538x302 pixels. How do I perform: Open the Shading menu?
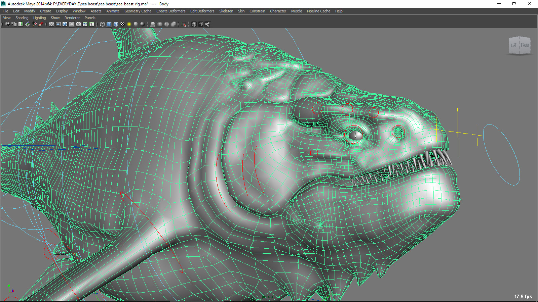click(x=22, y=18)
